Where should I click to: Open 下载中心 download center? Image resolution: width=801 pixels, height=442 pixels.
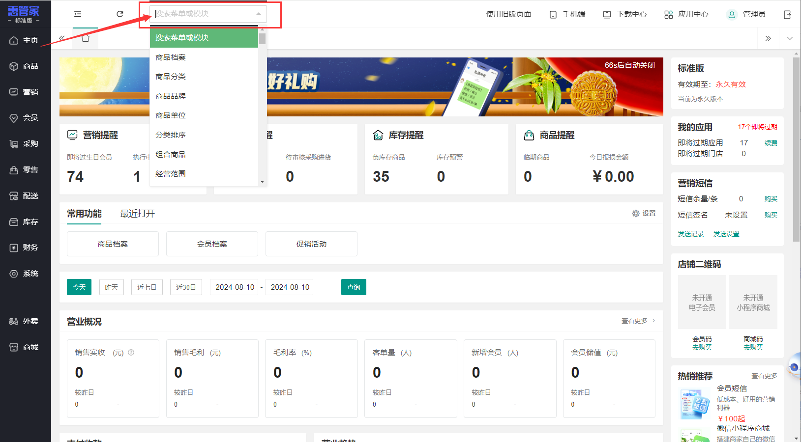(x=625, y=14)
